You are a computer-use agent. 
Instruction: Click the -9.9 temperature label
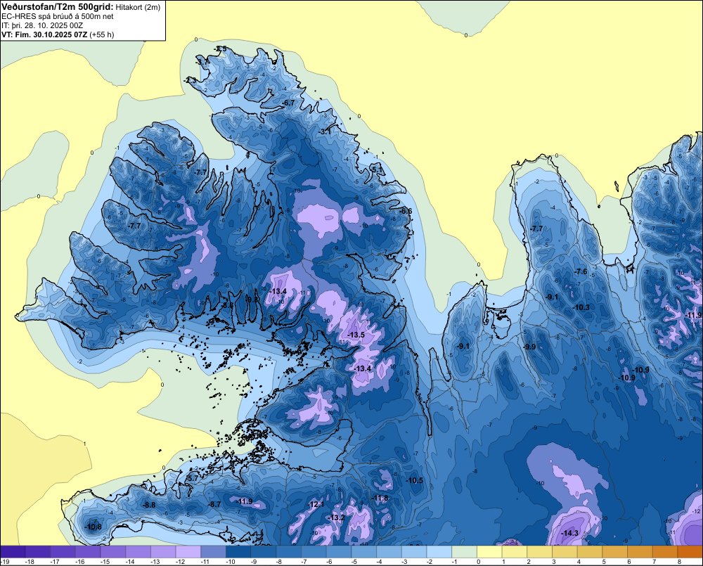tap(529, 347)
